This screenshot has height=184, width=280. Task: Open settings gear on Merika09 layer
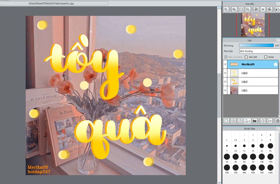tap(276, 64)
